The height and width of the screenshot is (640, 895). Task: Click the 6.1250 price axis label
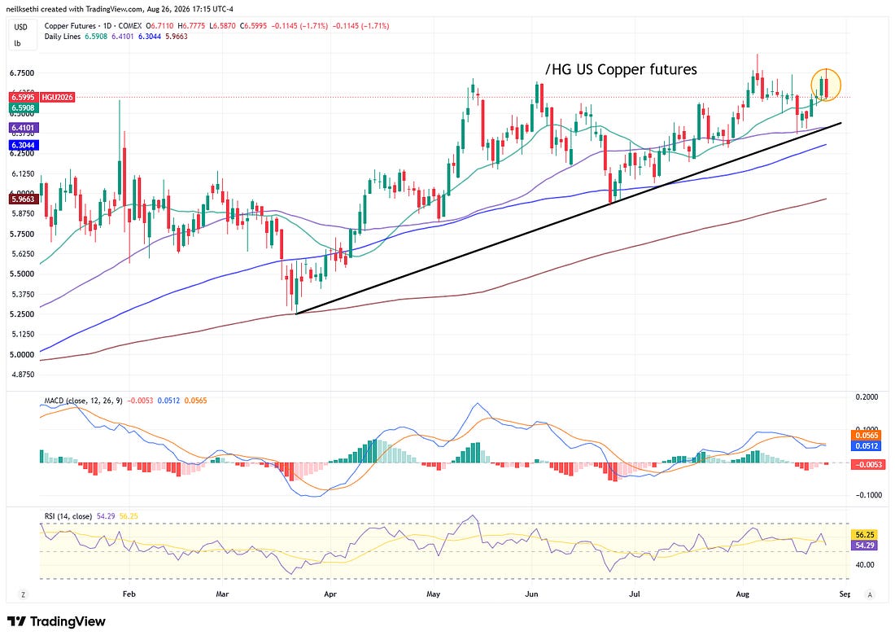click(x=22, y=173)
